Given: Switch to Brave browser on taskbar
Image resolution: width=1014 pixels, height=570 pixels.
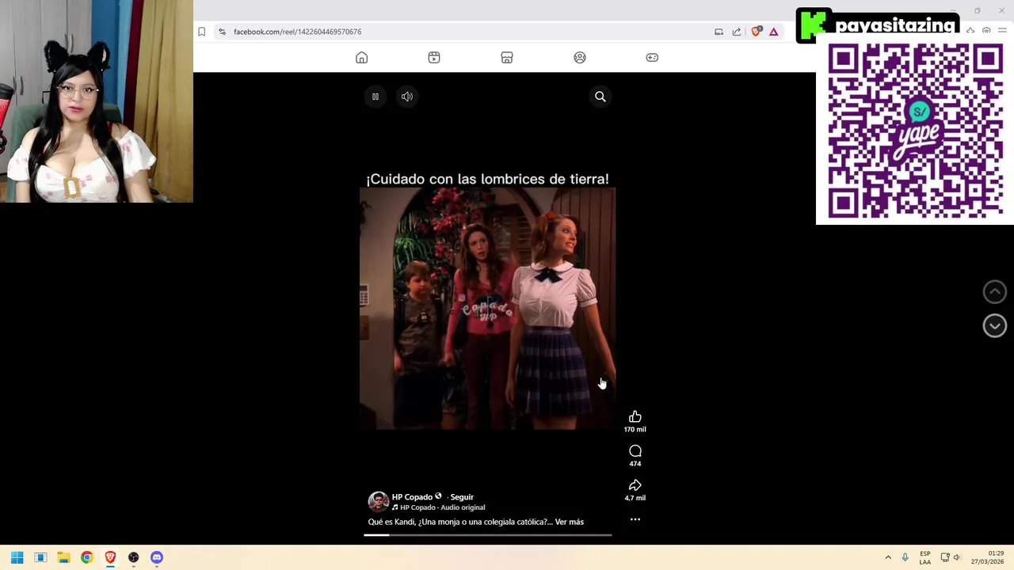Looking at the screenshot, I should point(110,557).
